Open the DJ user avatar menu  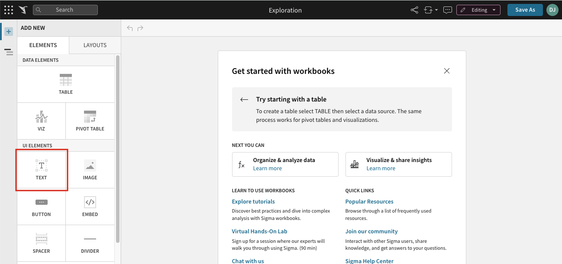pyautogui.click(x=552, y=10)
